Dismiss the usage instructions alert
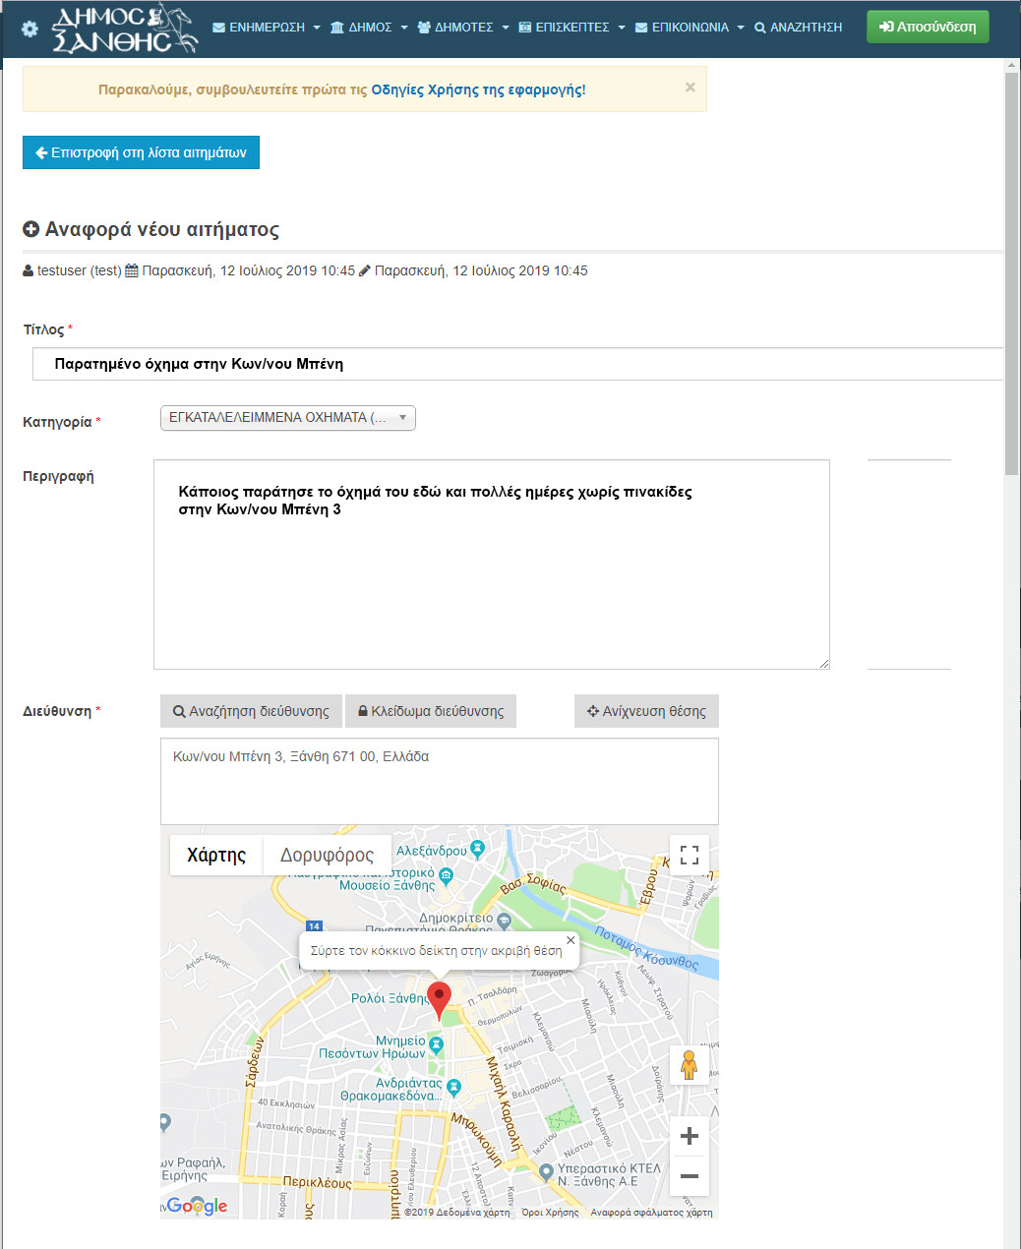 point(691,88)
